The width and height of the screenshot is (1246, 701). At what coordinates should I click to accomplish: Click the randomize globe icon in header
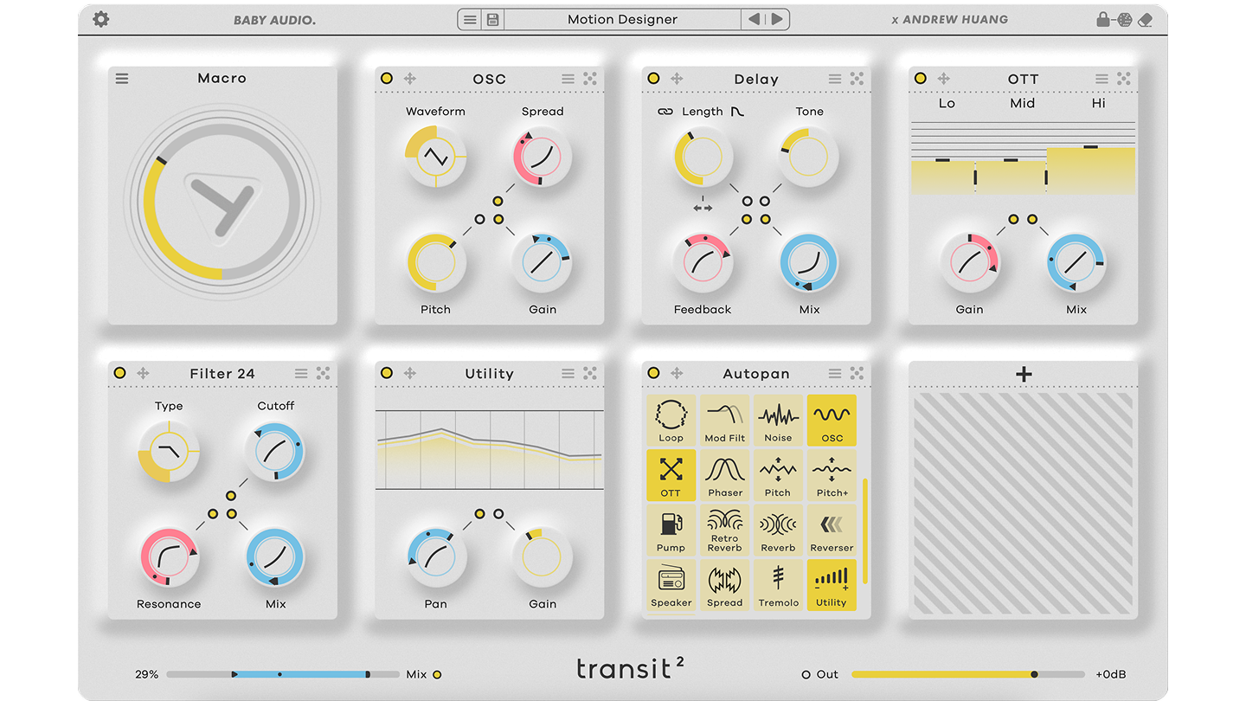point(1124,19)
